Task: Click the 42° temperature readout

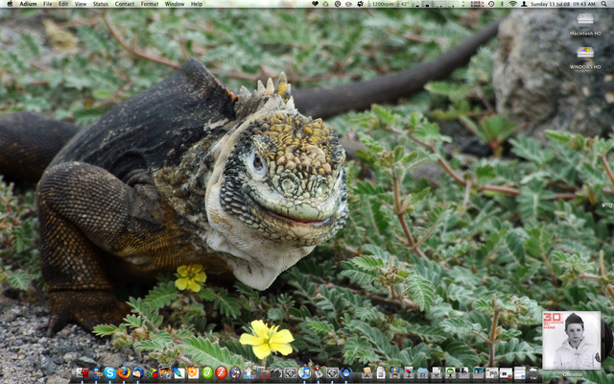Action: (404, 4)
